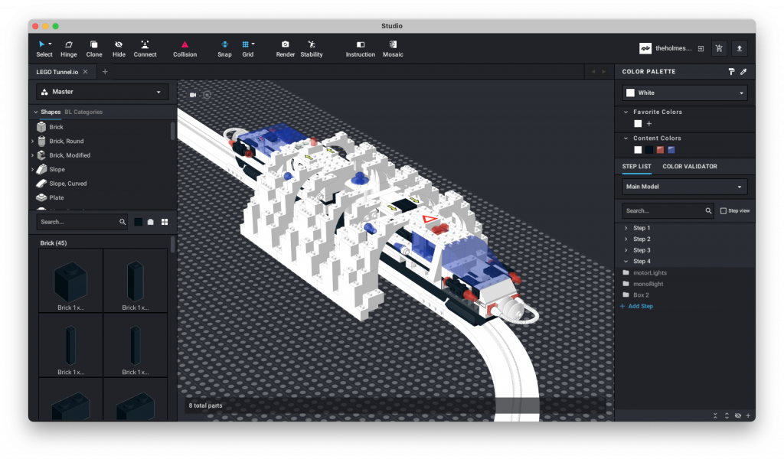Open the Main Model dropdown
Screen dimensions: 784x459
683,186
